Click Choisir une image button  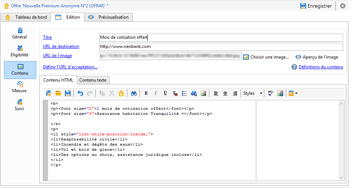pyautogui.click(x=266, y=57)
